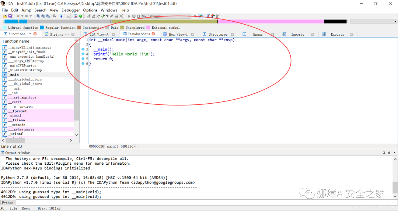This screenshot has width=398, height=211.
Task: Jump forward with the right arrow icon
Action: pos(27,16)
